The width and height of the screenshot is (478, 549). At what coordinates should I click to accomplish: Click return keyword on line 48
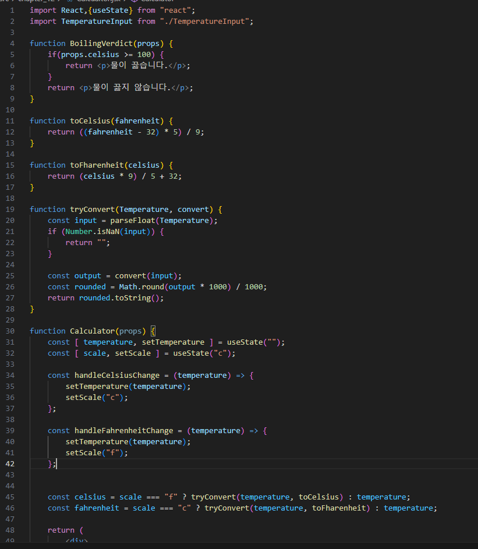tap(61, 530)
